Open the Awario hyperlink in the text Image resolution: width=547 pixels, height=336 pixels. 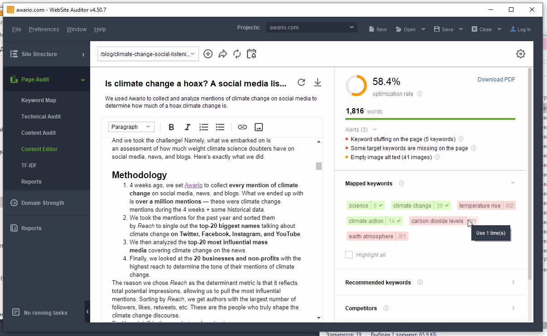pyautogui.click(x=194, y=185)
